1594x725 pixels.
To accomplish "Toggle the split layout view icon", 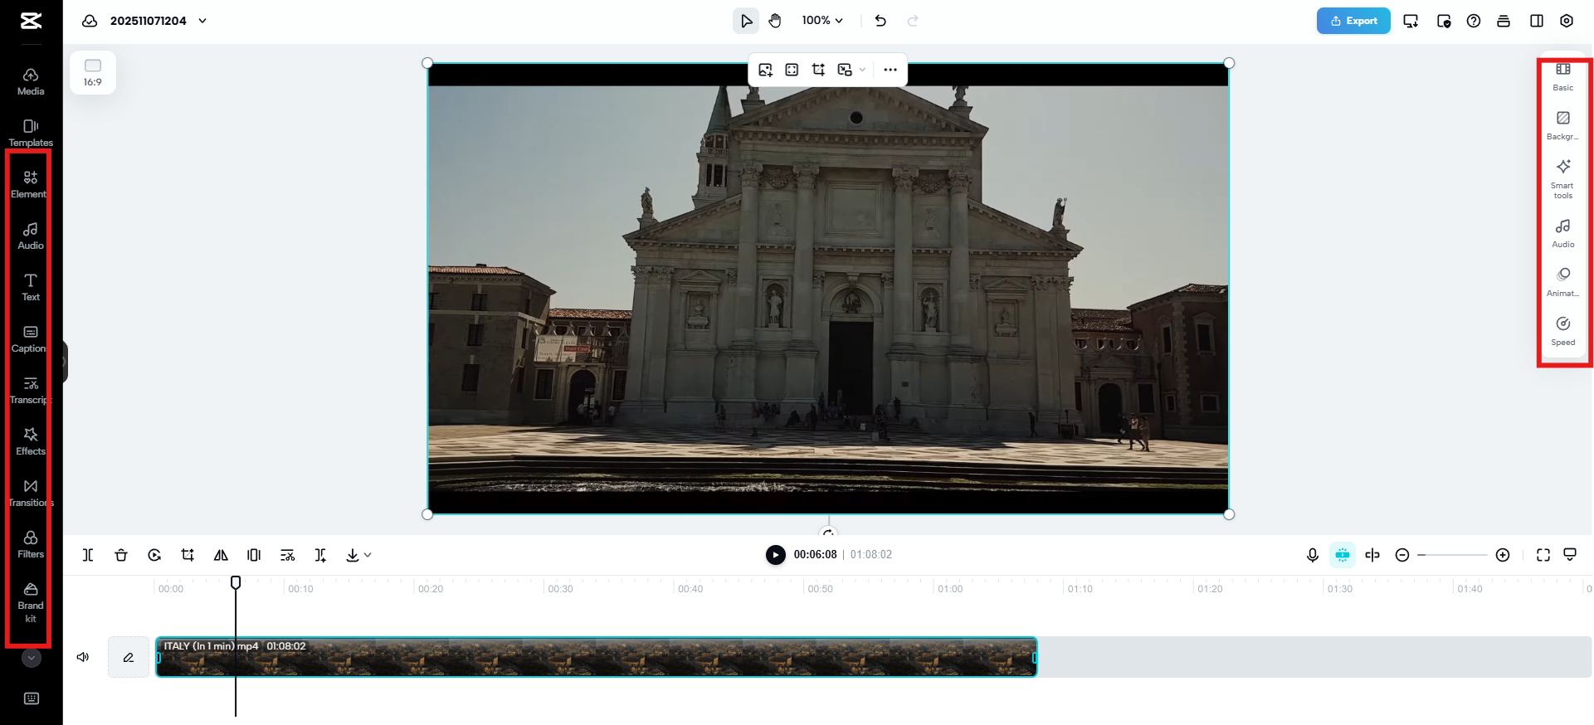I will pyautogui.click(x=1537, y=21).
